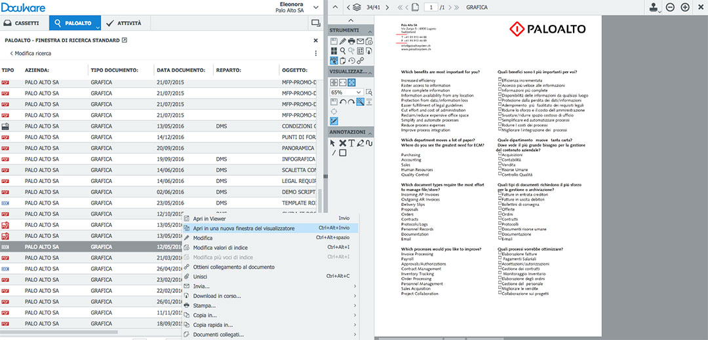
Task: Click the clipboard icon in Strumenti
Action: click(x=343, y=60)
